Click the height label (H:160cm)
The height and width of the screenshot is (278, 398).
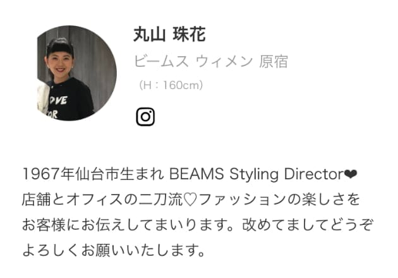pos(171,85)
